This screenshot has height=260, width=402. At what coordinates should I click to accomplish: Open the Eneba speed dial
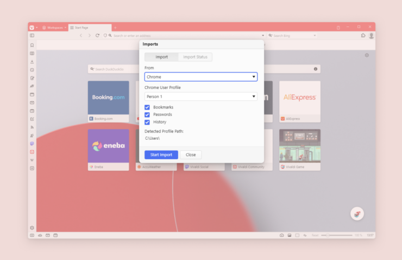(x=108, y=150)
